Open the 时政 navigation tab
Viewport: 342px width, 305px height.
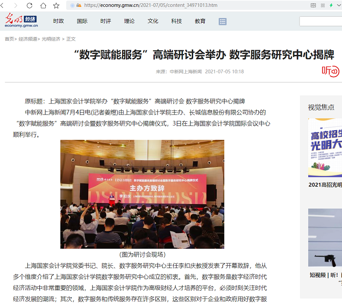[x=58, y=21]
